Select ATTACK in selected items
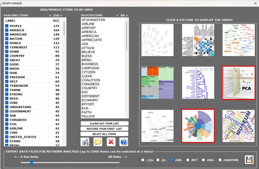Screen dimensions: 259x169 pos(88,48)
